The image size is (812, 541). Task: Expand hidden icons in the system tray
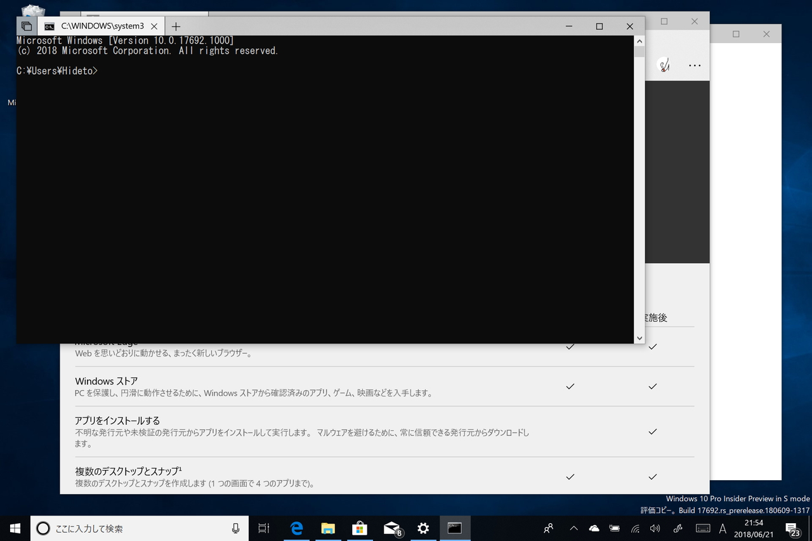pos(573,528)
